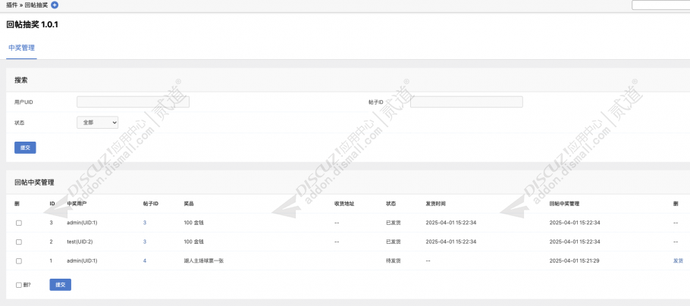Image resolution: width=690 pixels, height=306 pixels.
Task: Check the checkbox for row ID 3
Action: coord(19,223)
